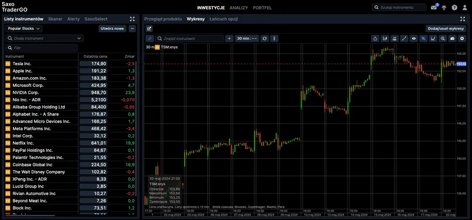Sort by the Instrument column header
The image size is (472, 220).
(x=14, y=56)
